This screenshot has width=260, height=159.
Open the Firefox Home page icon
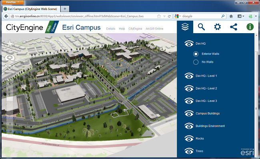click(231, 16)
